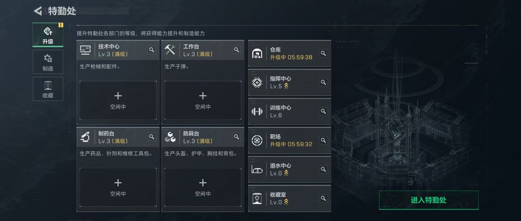Select the 靶场 target icon

point(257,141)
